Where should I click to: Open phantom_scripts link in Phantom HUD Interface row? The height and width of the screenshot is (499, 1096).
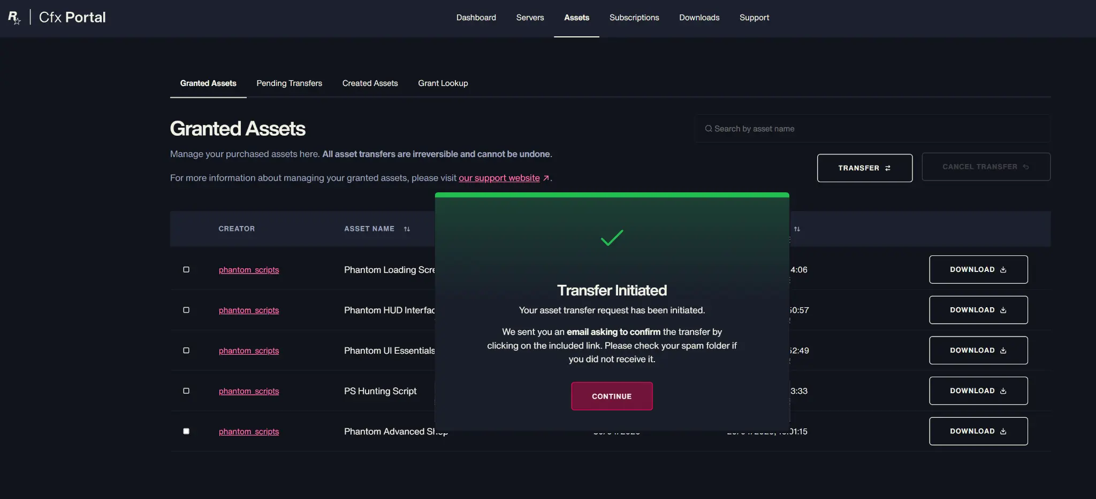coord(249,310)
